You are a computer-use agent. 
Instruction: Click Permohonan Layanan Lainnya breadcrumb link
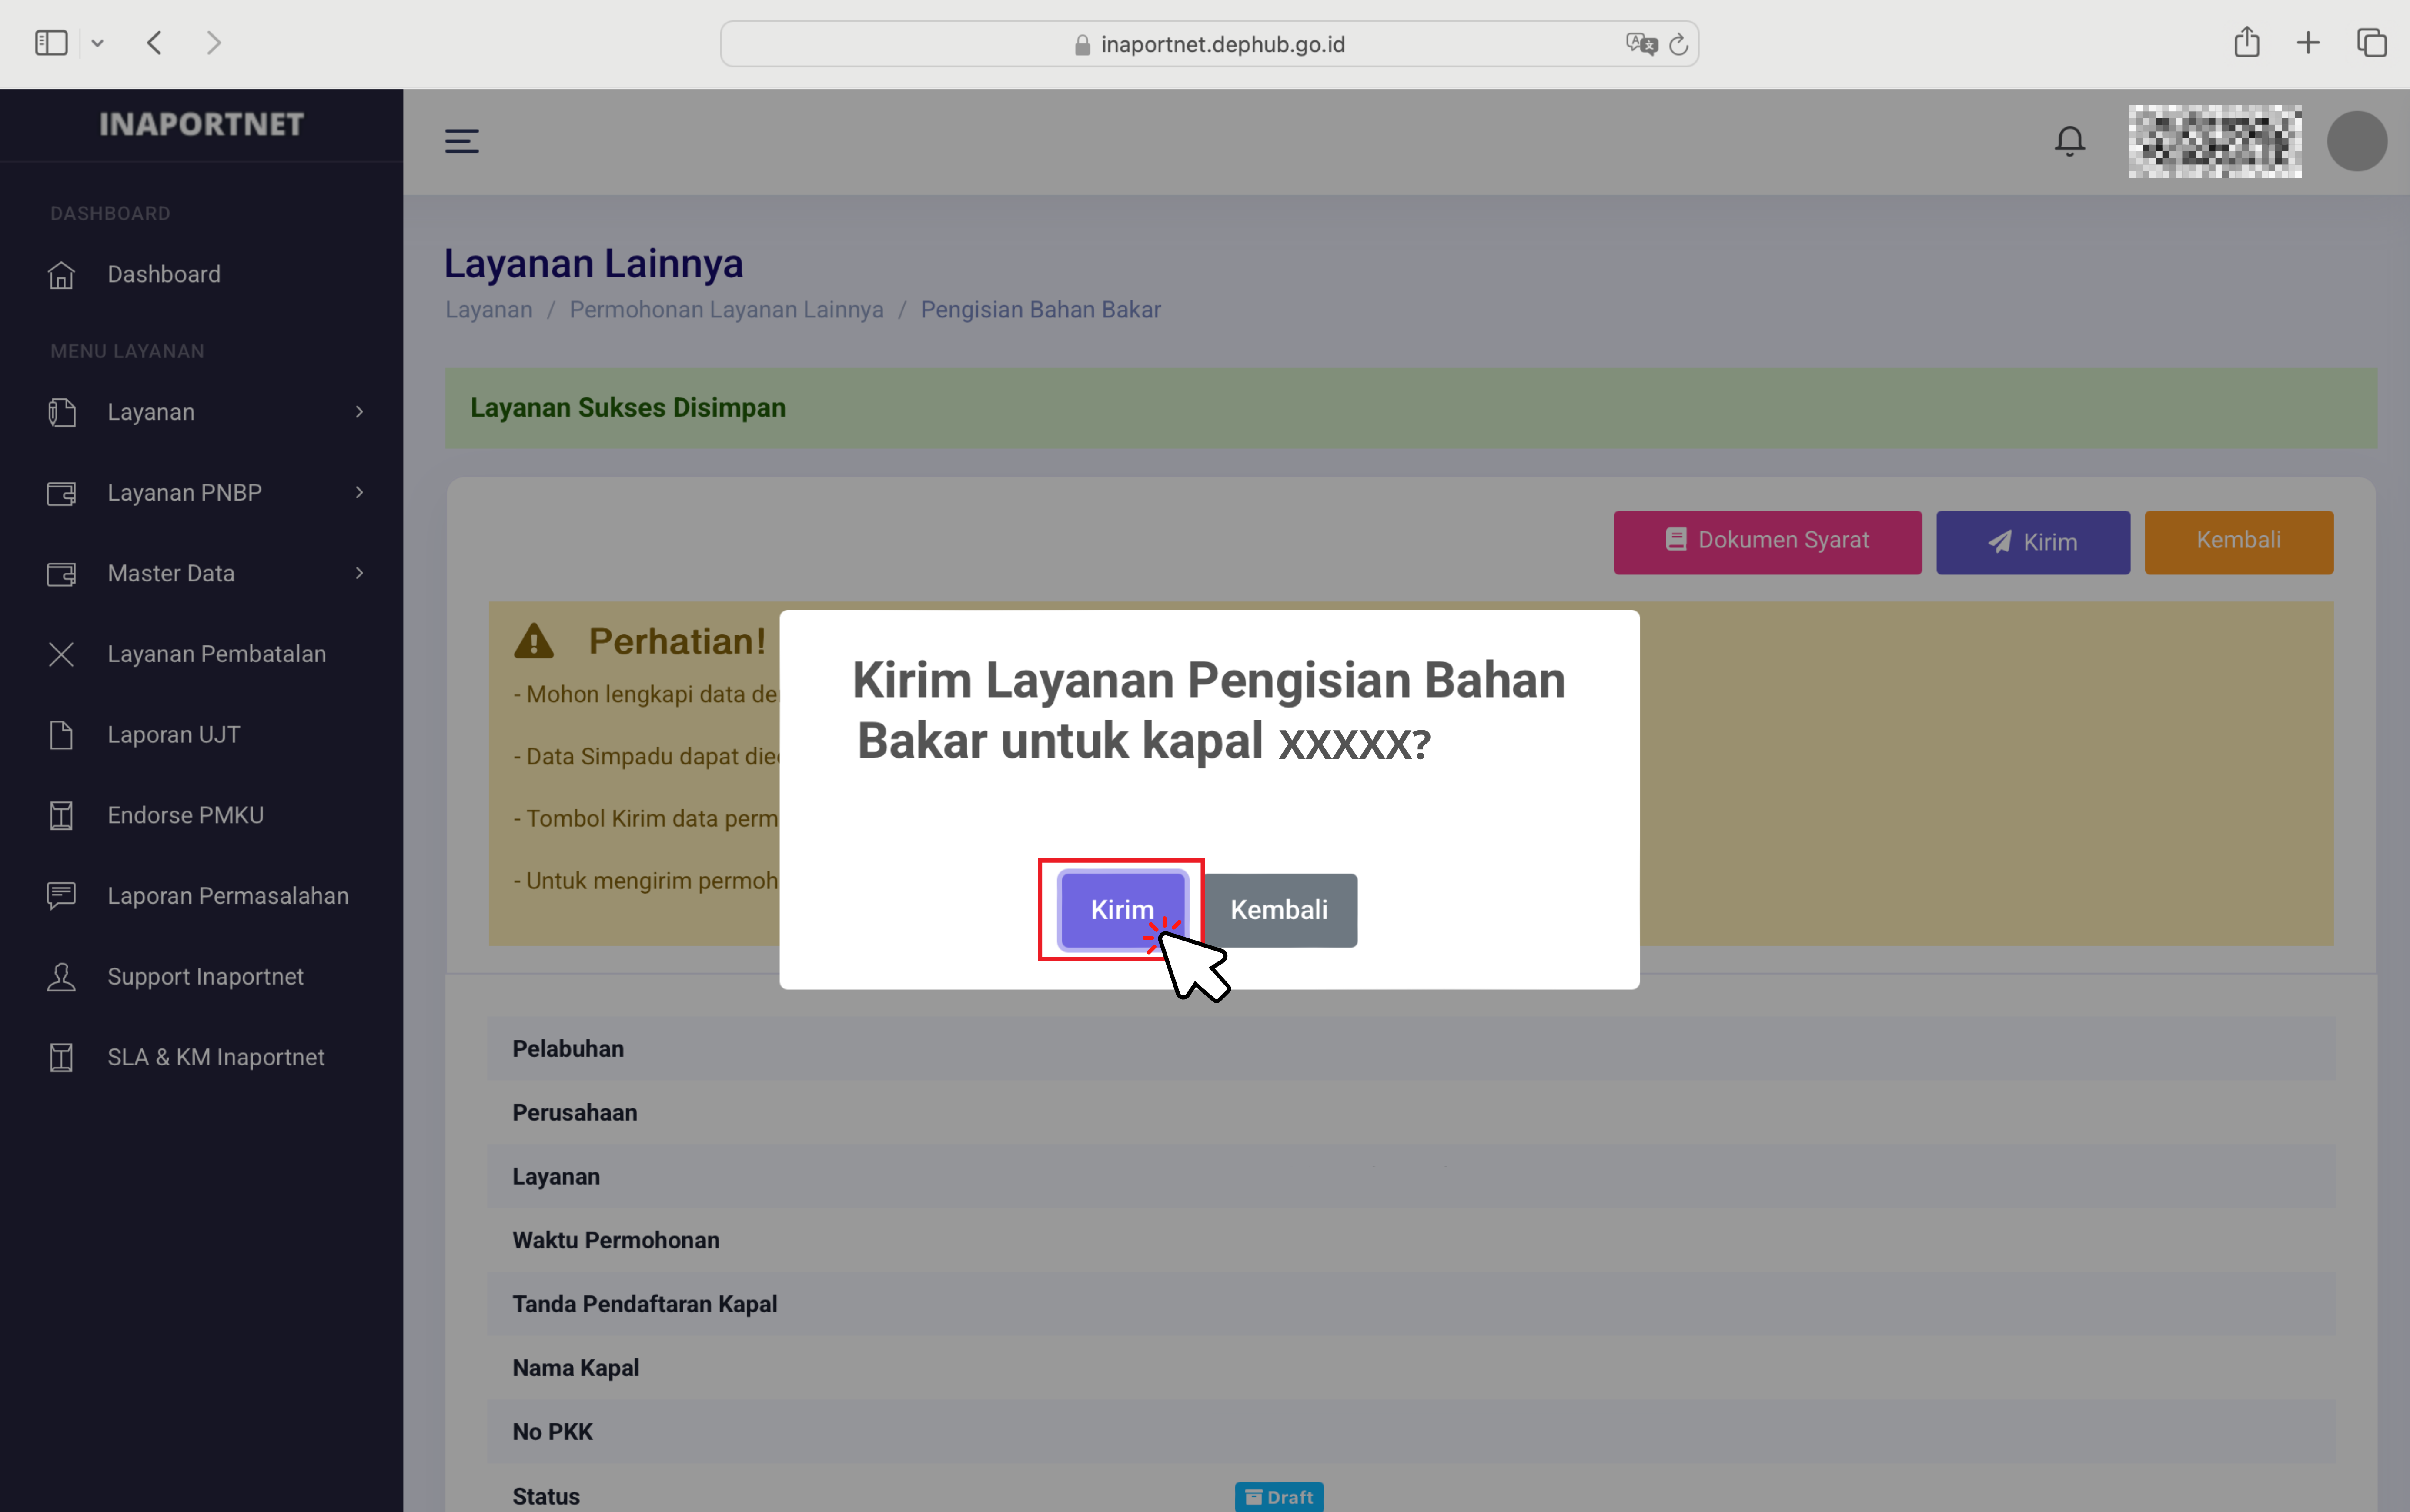click(726, 310)
